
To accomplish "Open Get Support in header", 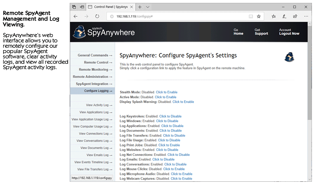I will (261, 32).
